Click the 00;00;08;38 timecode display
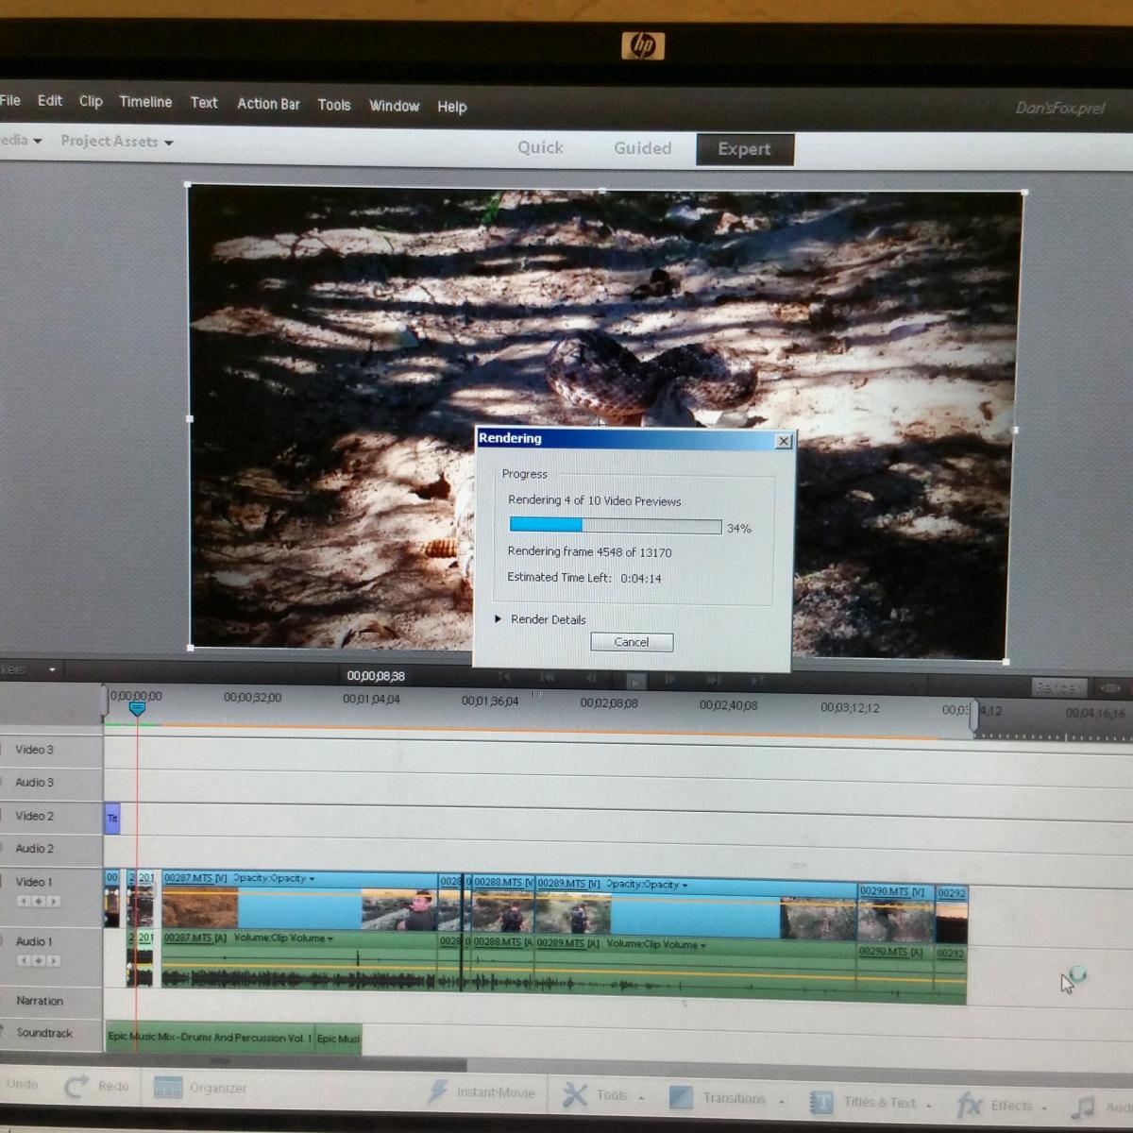This screenshot has height=1133, width=1133. pyautogui.click(x=376, y=676)
